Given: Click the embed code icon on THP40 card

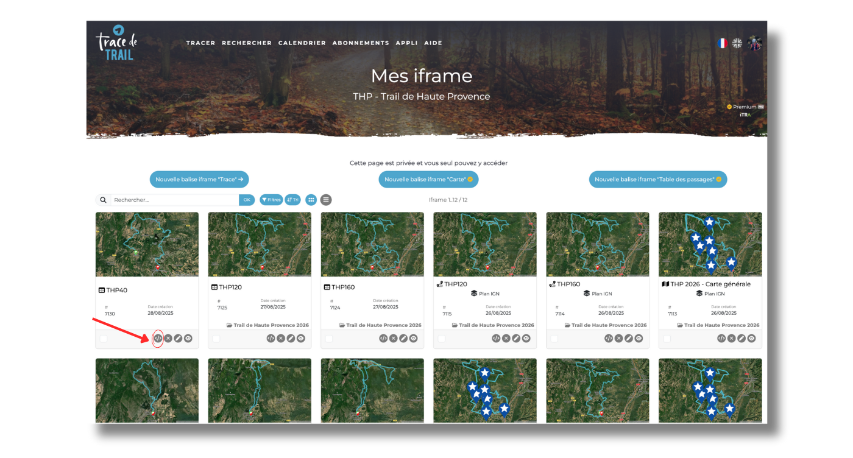Looking at the screenshot, I should (158, 338).
